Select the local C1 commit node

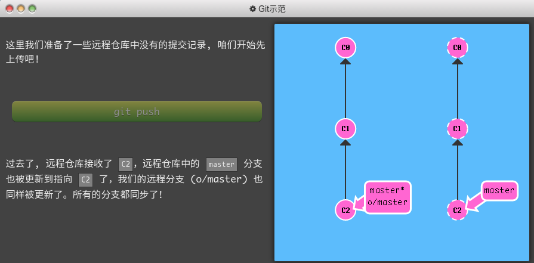pyautogui.click(x=345, y=128)
